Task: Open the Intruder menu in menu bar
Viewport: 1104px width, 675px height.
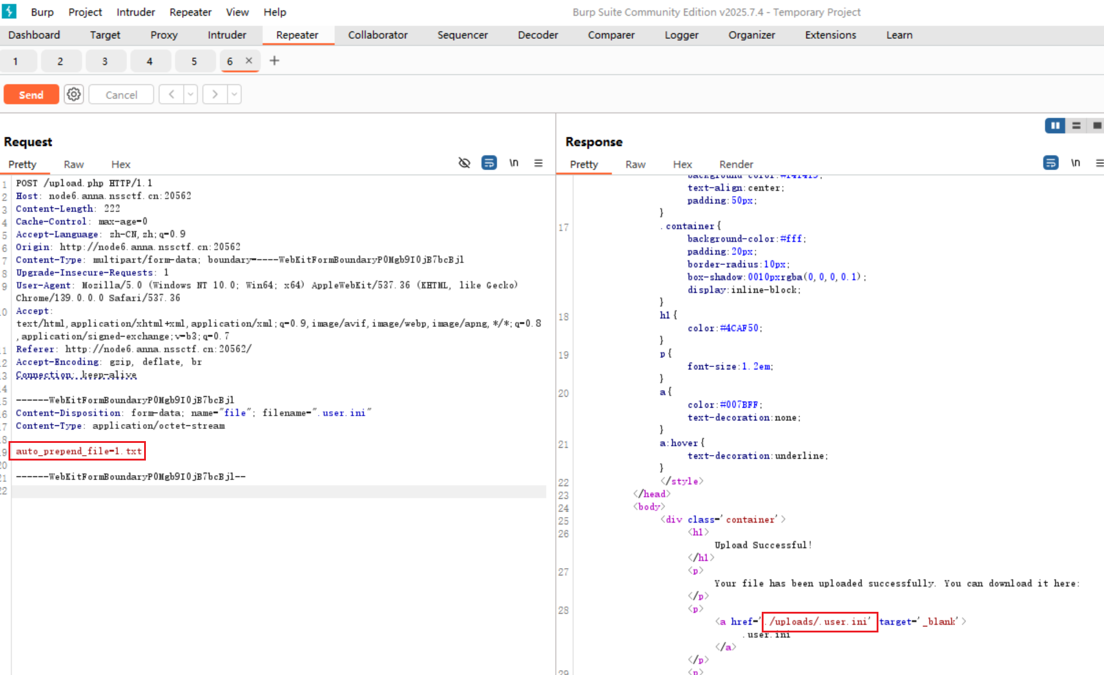Action: pos(136,12)
